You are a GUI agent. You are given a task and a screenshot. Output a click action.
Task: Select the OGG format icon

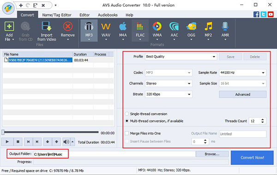point(191,27)
